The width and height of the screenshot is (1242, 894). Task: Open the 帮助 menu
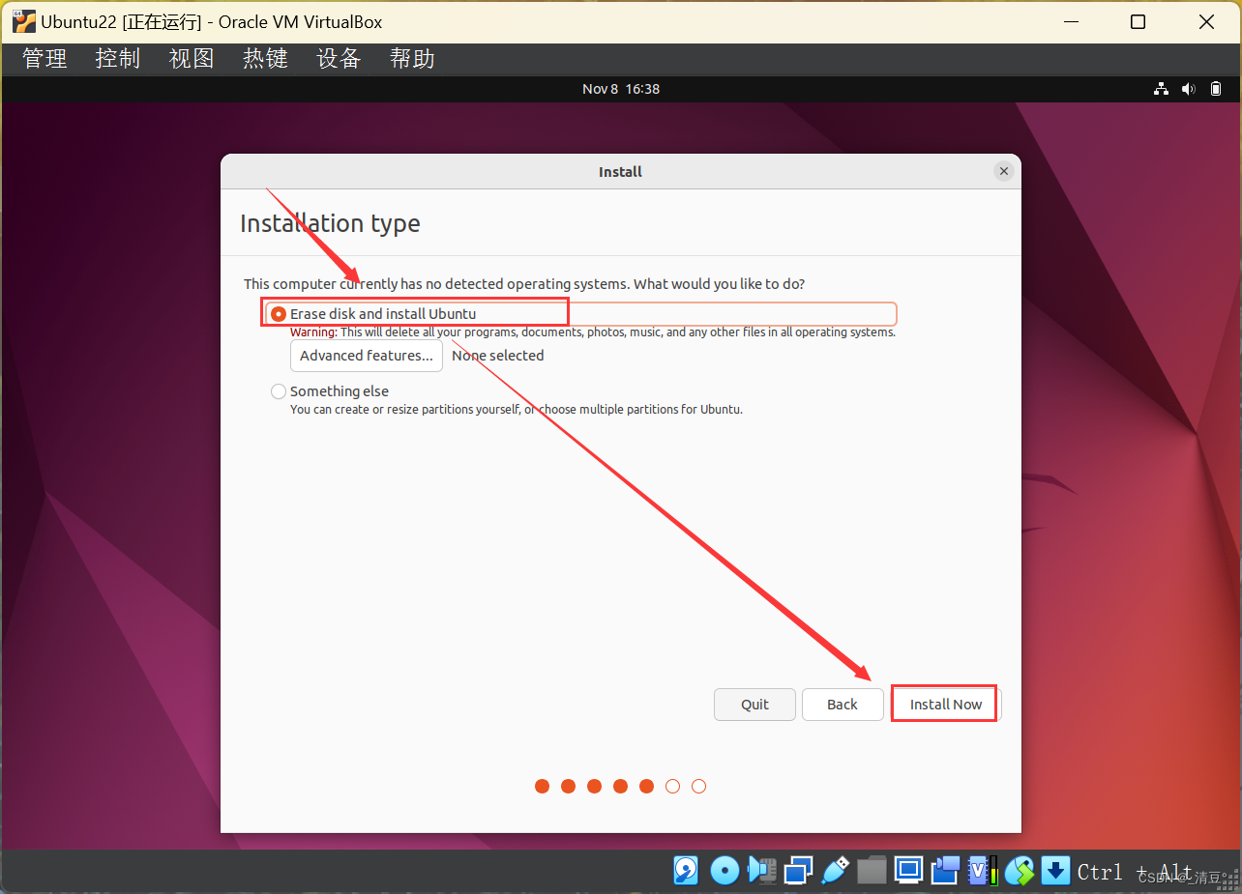[x=412, y=58]
